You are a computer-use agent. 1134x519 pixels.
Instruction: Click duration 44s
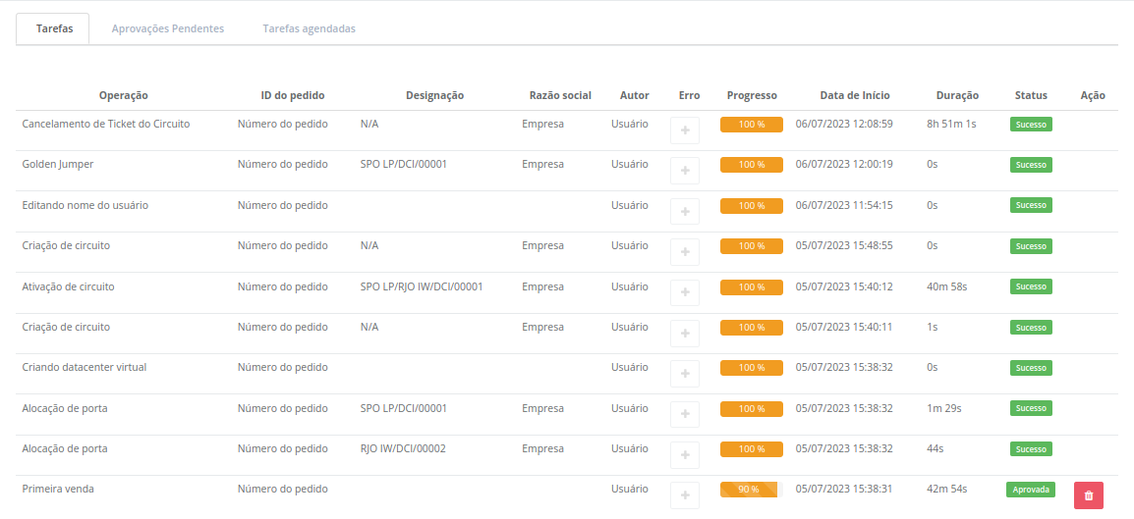pos(936,448)
